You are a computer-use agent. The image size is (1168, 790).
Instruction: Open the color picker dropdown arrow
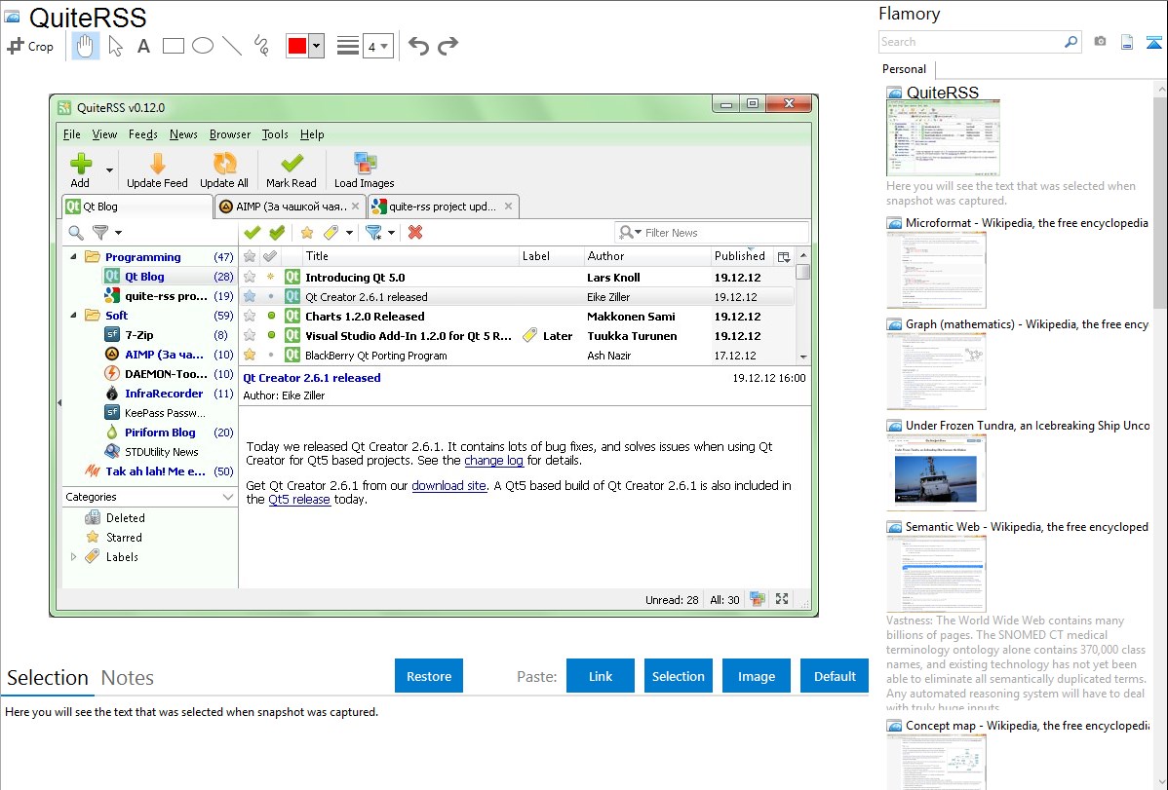tap(316, 46)
